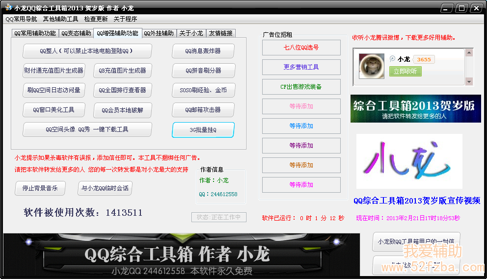This screenshot has height=279, width=487.
Task: Click the purple 等待添加 ad slot
Action: coord(301,146)
